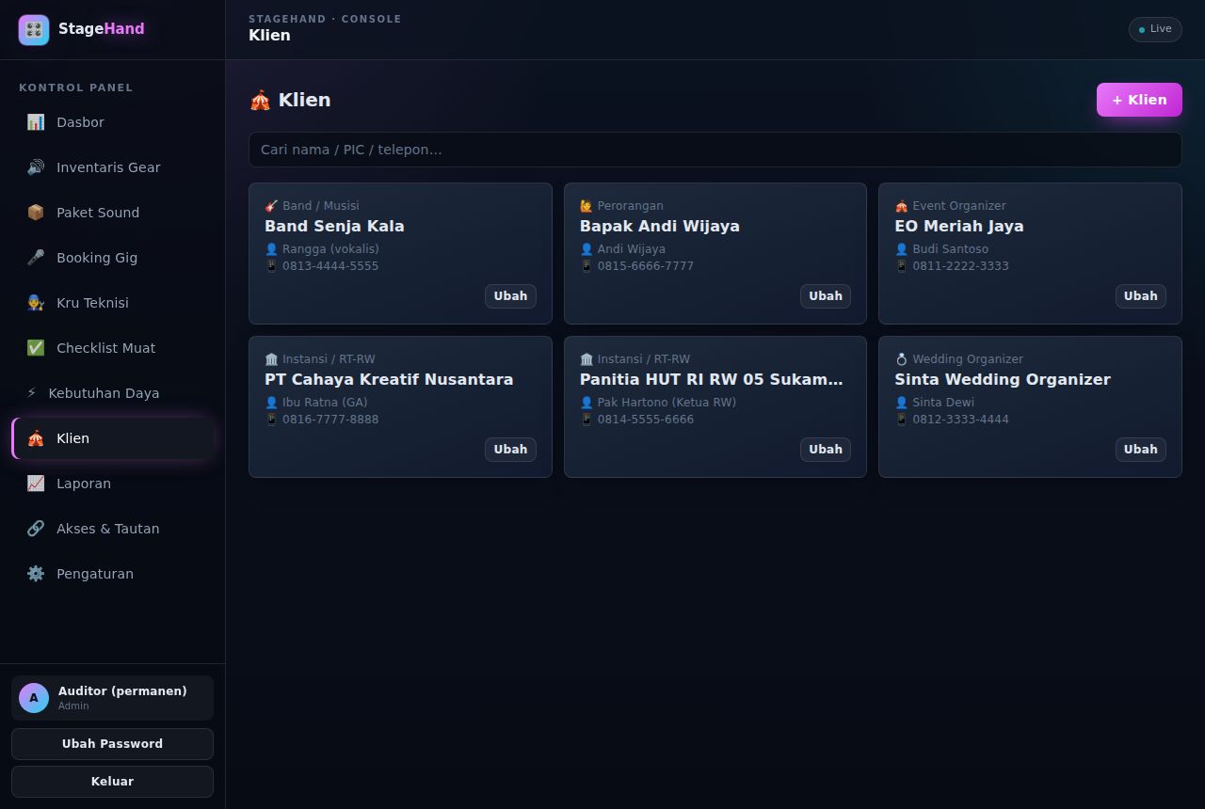Viewport: 1205px width, 809px height.
Task: Click the Paket Sound box icon
Action: [36, 213]
